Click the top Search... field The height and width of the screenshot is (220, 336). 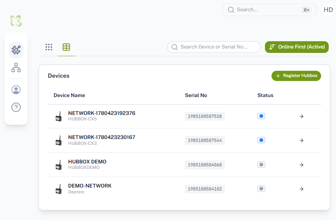click(x=269, y=10)
